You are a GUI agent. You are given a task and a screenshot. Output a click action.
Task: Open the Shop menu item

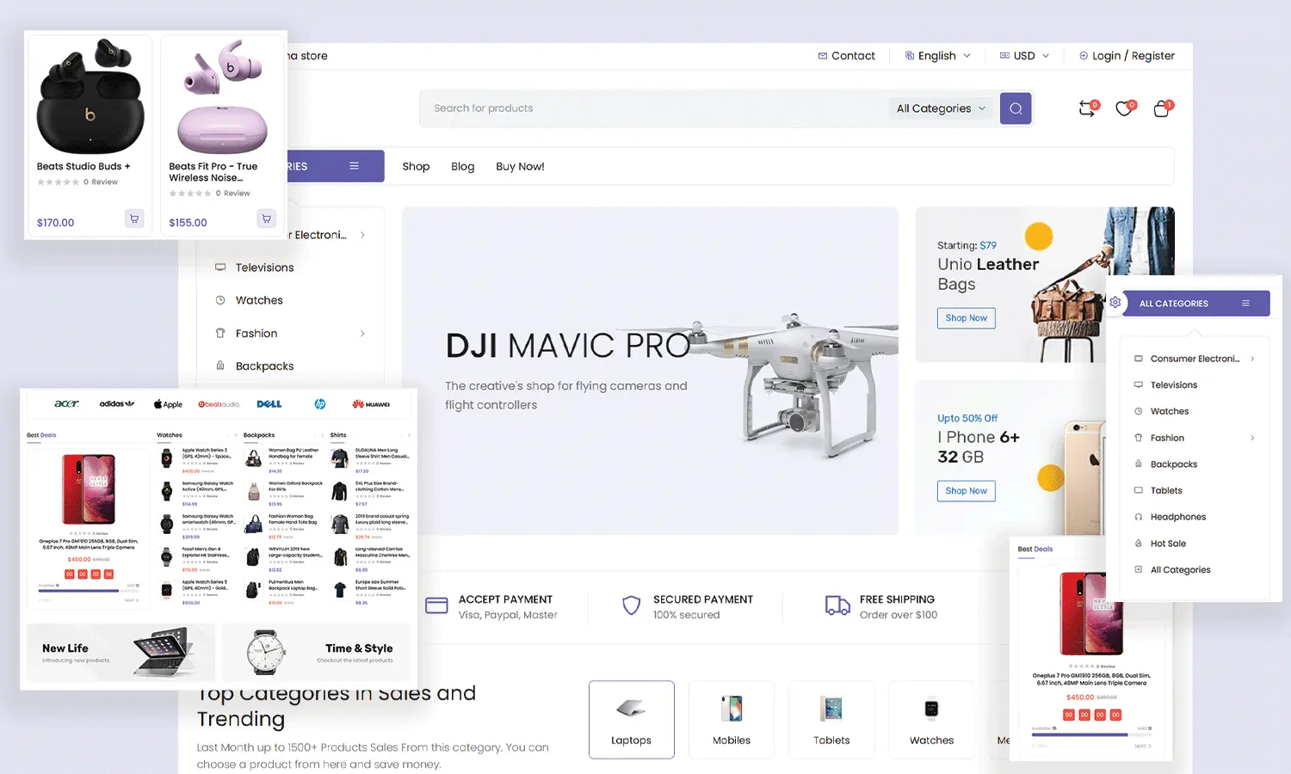click(416, 166)
